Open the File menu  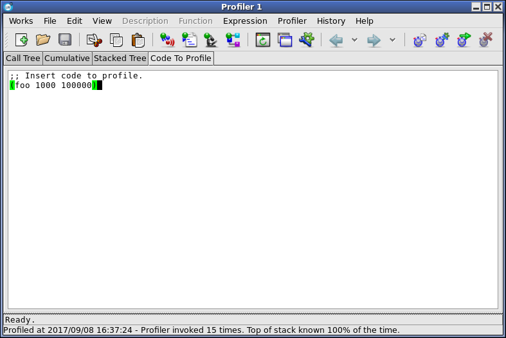[50, 21]
